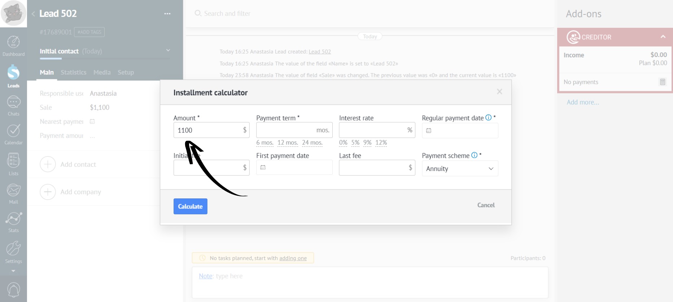Open the Payment scheme Annuity dropdown
This screenshot has width=673, height=302.
pos(460,168)
